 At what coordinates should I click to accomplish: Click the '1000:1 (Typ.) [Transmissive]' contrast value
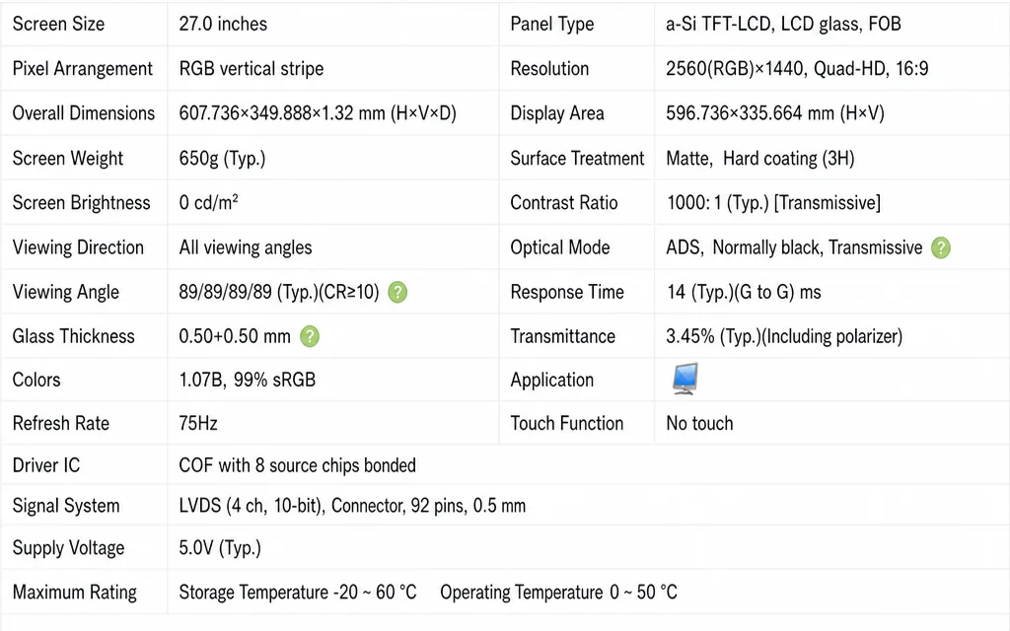click(773, 203)
